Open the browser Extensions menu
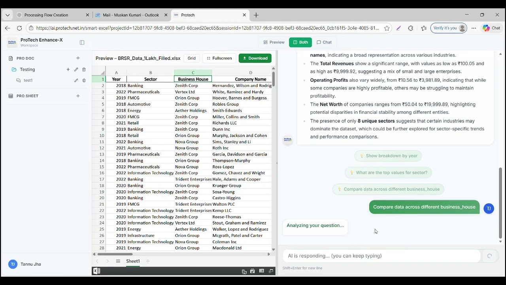The height and width of the screenshot is (285, 506). point(410,28)
